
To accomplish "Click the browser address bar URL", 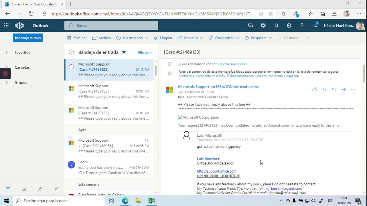I will tap(152, 14).
